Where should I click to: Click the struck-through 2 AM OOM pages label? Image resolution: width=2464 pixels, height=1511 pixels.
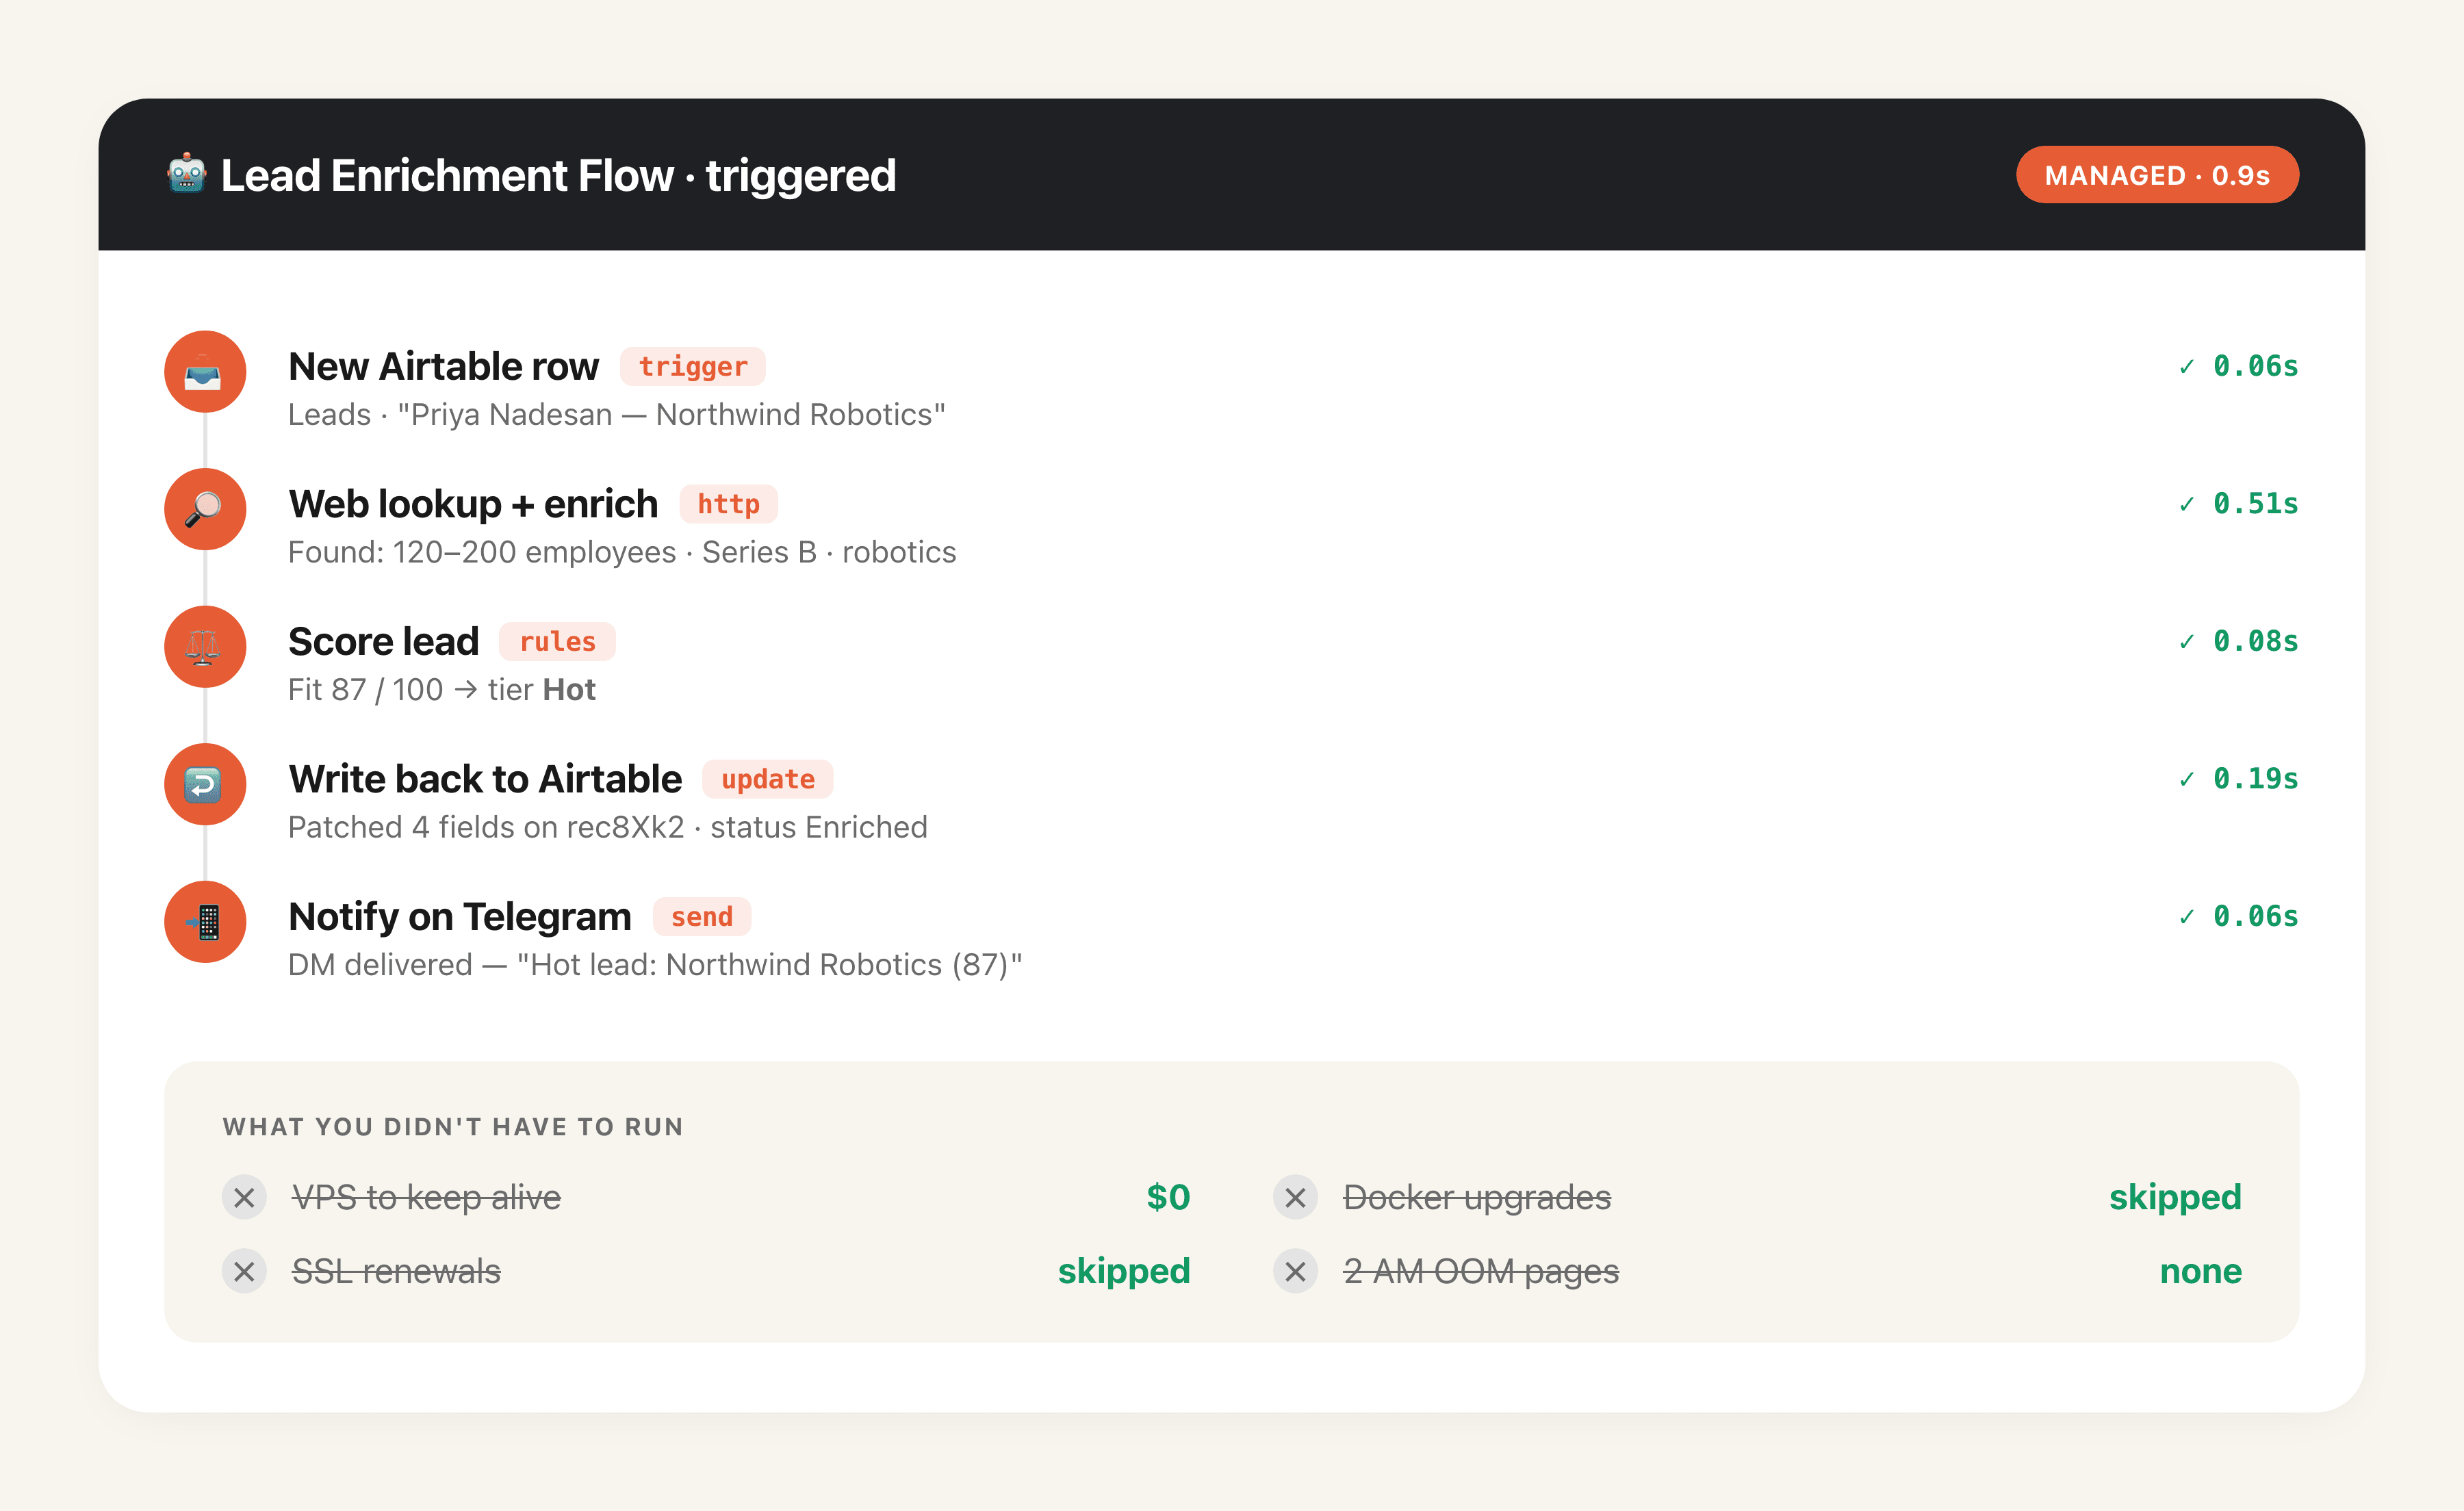point(1481,1271)
